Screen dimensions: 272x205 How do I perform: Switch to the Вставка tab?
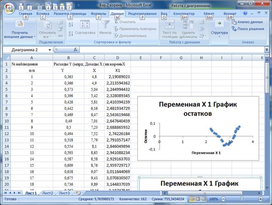click(x=43, y=14)
